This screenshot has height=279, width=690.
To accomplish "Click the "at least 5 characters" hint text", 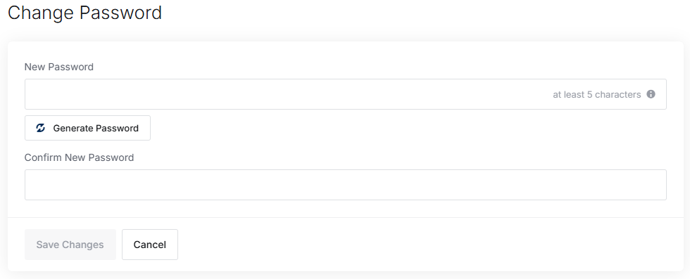I will (597, 94).
